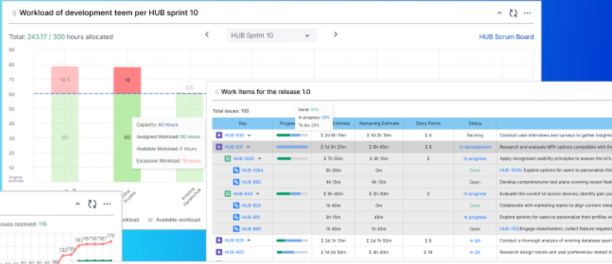This screenshot has width=612, height=264.
Task: Collapse the HUB-931 row chevron
Action: click(249, 147)
